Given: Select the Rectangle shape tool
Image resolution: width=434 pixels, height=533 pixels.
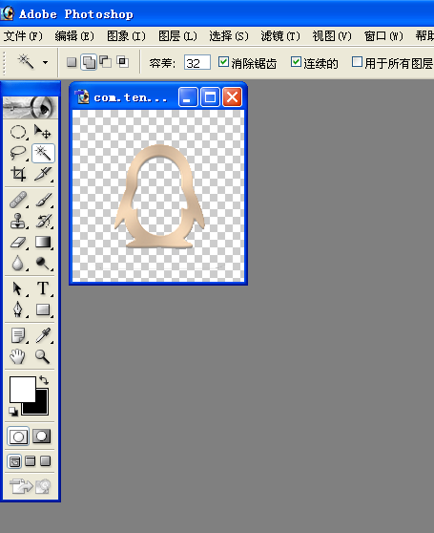Looking at the screenshot, I should (x=43, y=309).
